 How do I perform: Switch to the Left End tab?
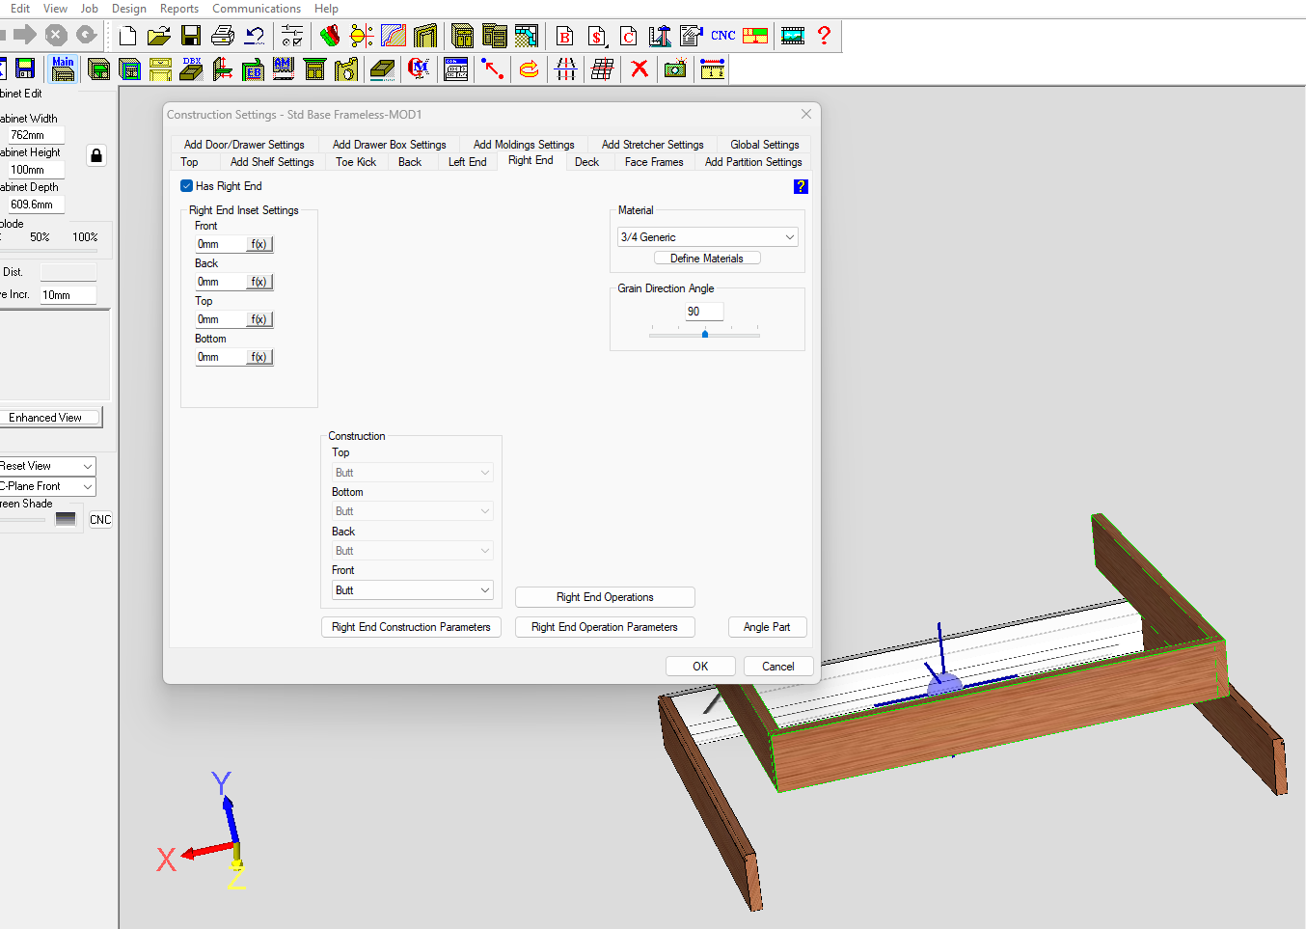coord(467,162)
